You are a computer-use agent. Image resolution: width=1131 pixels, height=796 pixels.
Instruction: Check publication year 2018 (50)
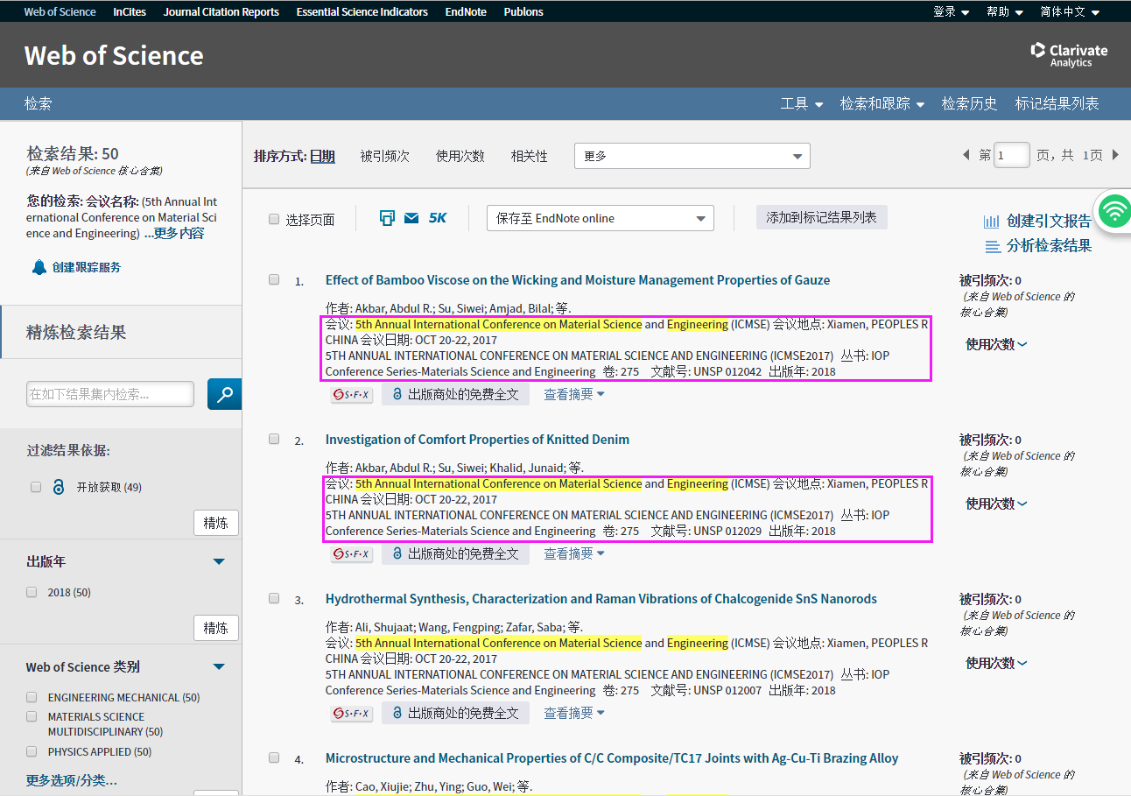pyautogui.click(x=32, y=592)
